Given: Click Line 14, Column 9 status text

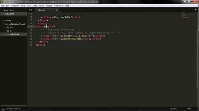Looking at the screenshot, I should coord(13,109).
